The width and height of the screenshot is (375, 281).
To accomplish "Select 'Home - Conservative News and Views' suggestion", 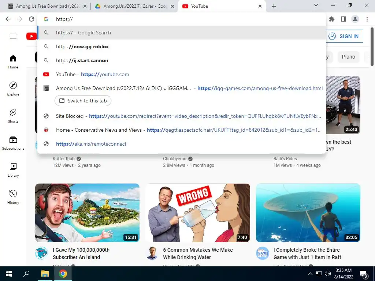I will (x=182, y=130).
